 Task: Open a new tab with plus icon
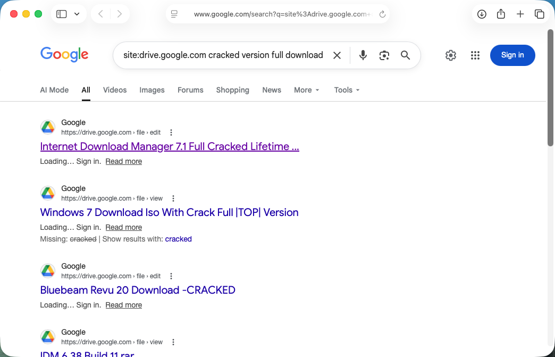click(x=520, y=14)
